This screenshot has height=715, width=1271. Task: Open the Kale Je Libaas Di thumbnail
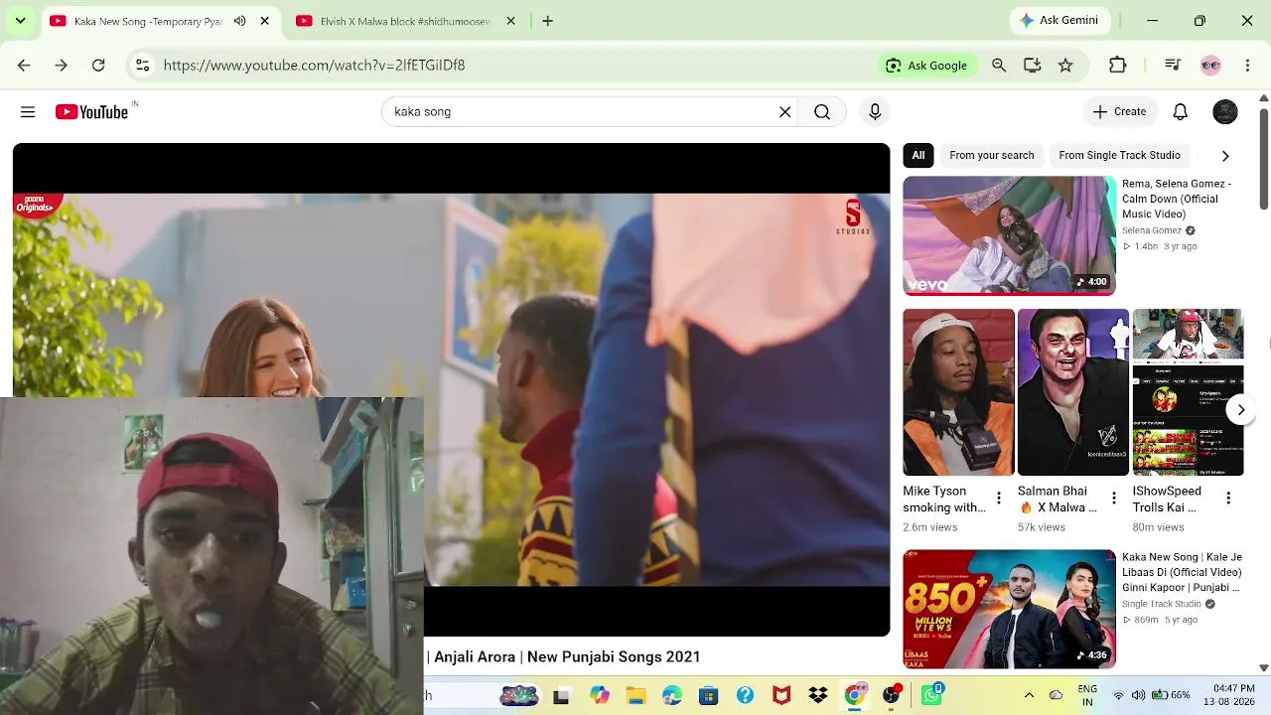(x=1009, y=609)
